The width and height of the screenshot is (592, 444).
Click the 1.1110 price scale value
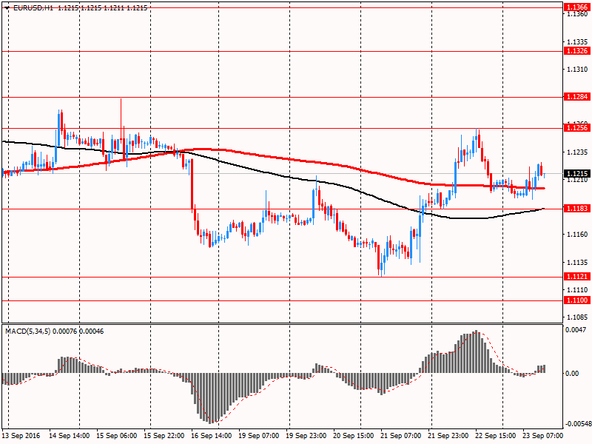pos(577,289)
